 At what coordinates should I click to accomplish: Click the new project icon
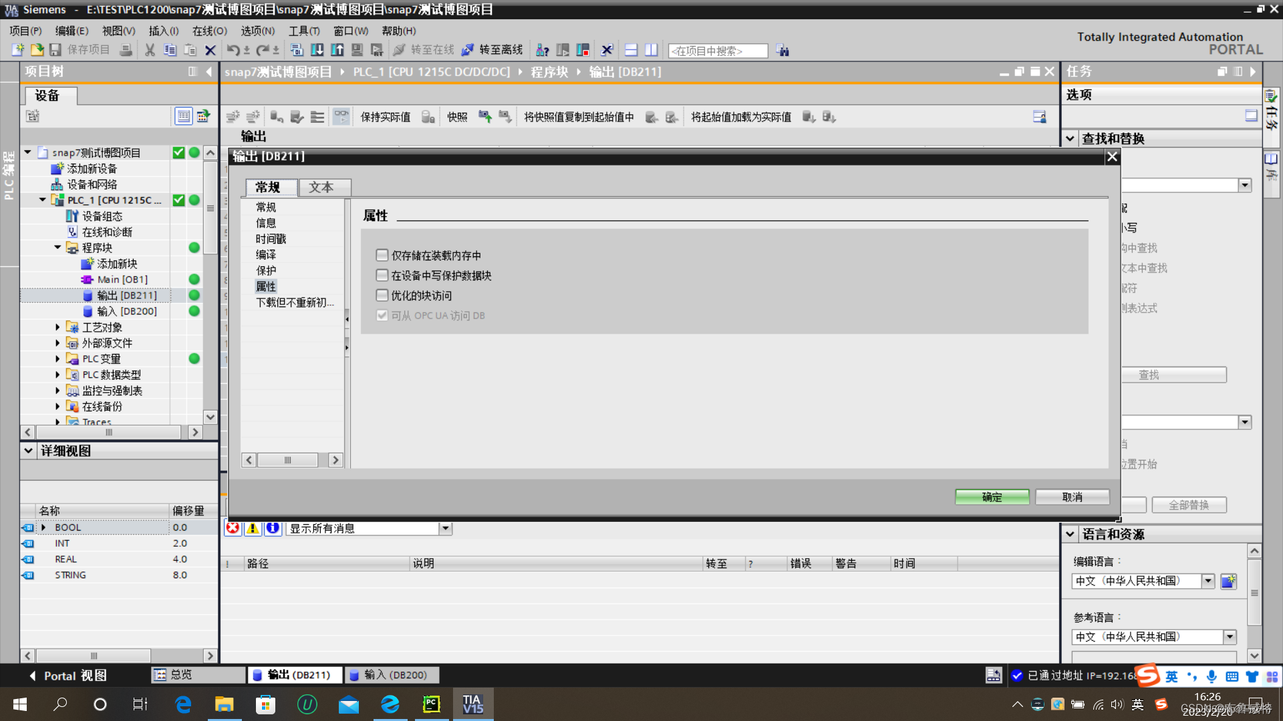click(18, 50)
